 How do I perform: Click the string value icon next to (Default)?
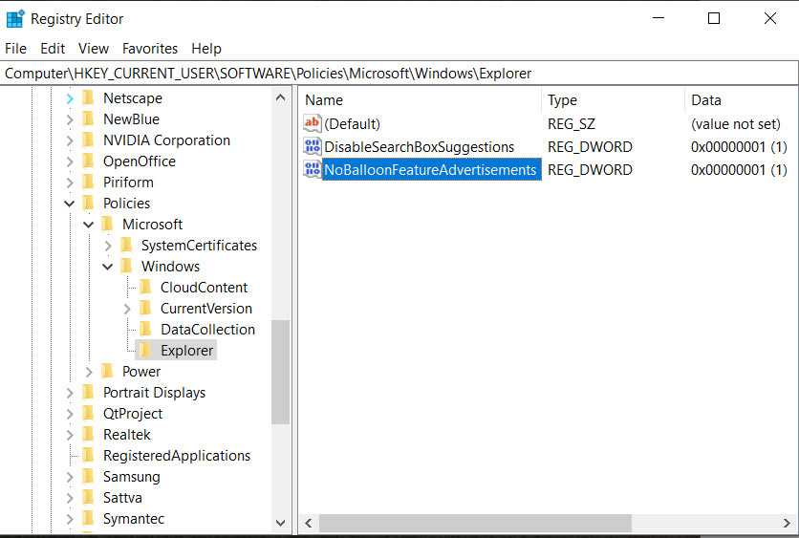(x=312, y=123)
